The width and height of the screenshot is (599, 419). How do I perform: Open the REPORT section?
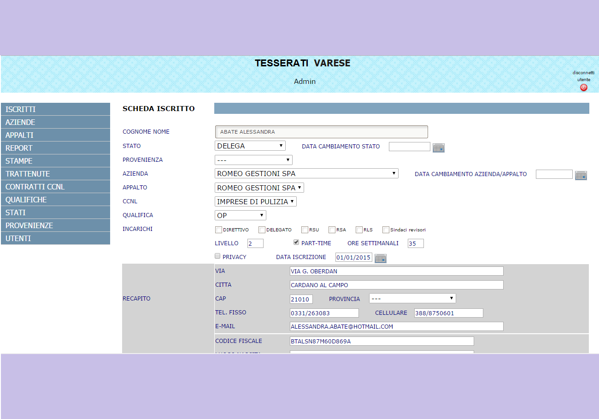pyautogui.click(x=55, y=148)
